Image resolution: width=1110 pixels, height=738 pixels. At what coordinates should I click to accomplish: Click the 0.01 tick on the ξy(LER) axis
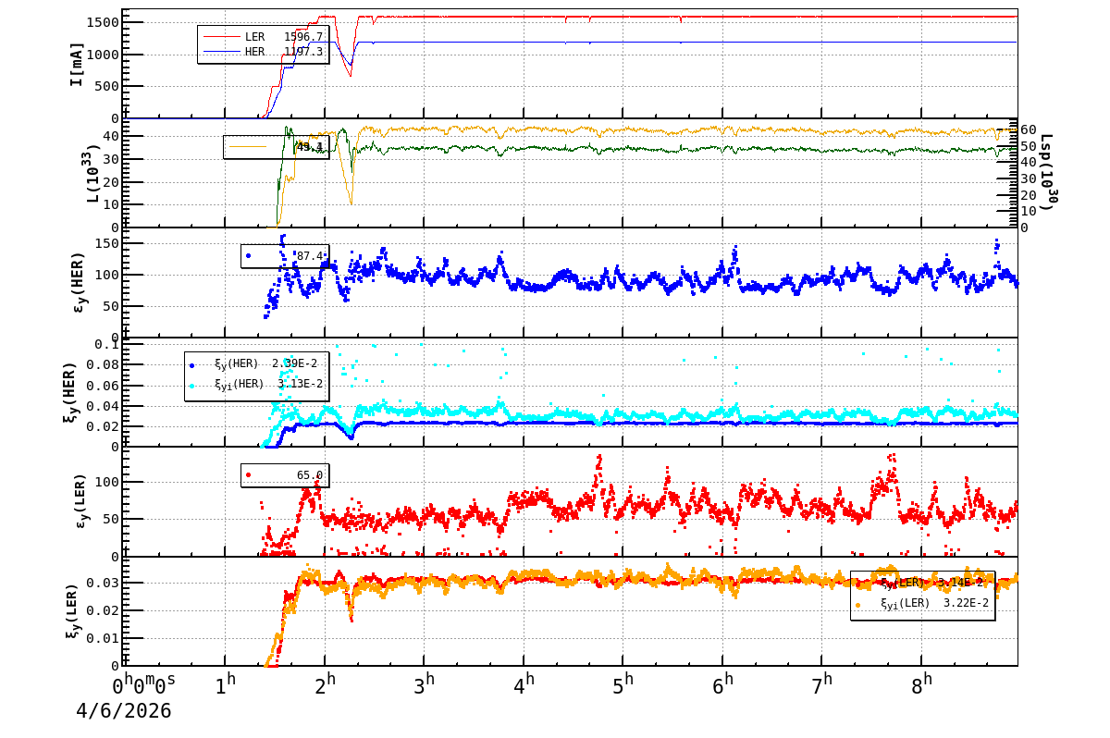103,638
